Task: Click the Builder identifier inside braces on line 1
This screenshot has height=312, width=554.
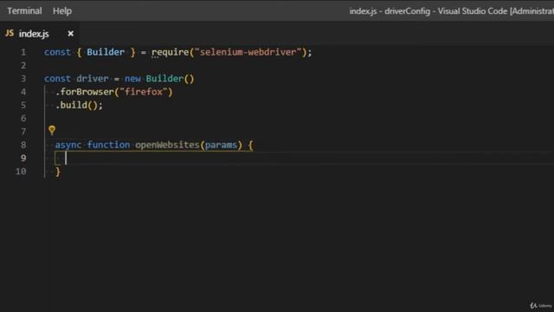Action: [x=106, y=52]
